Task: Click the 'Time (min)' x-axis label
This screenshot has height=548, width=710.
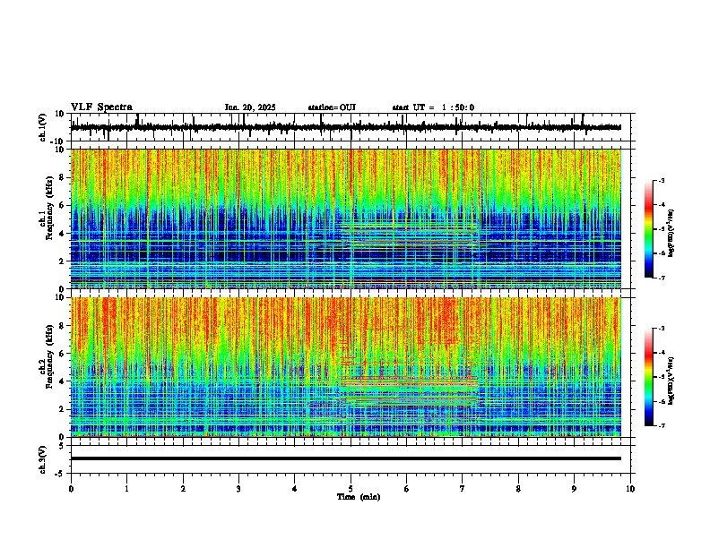Action: [359, 497]
